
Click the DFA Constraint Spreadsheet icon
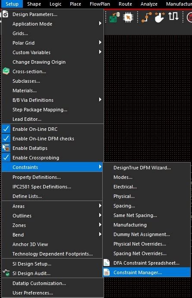pyautogui.click(x=107, y=262)
